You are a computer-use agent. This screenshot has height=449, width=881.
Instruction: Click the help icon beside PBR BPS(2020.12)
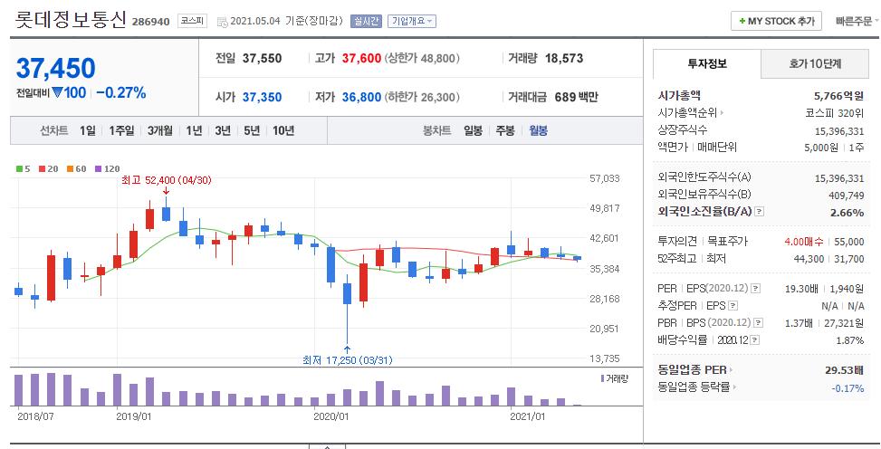pos(758,323)
